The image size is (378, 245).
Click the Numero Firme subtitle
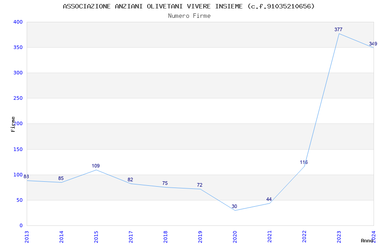189,16
